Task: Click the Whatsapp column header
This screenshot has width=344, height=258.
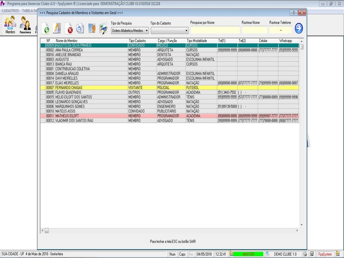Action: (x=289, y=41)
